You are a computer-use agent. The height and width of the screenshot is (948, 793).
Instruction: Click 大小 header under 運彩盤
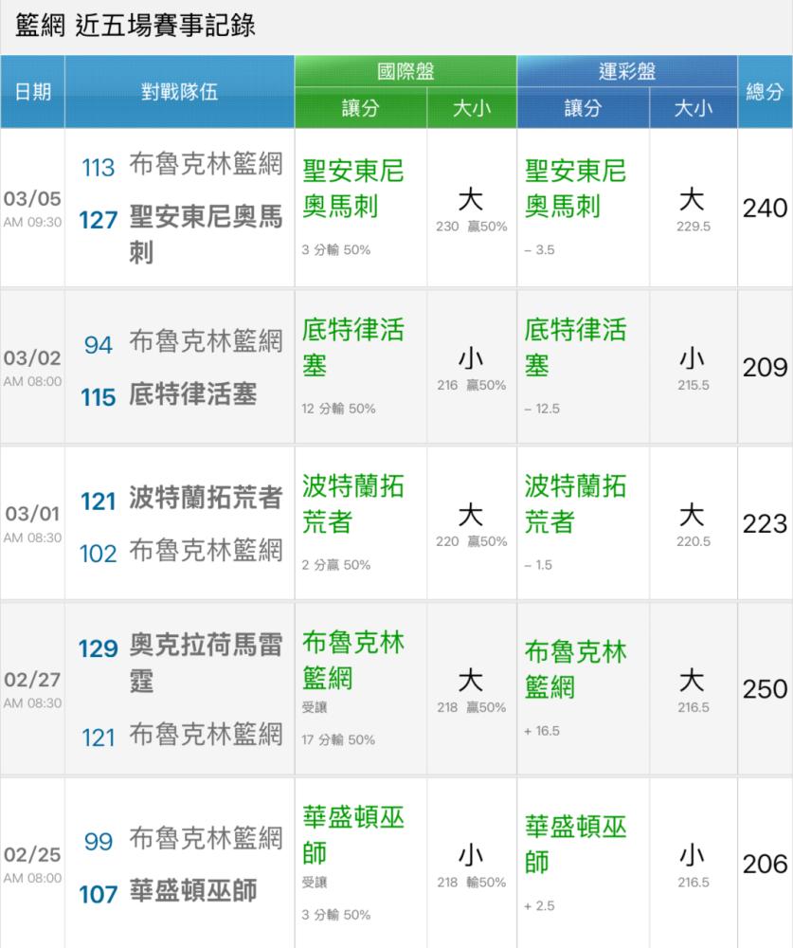[694, 108]
